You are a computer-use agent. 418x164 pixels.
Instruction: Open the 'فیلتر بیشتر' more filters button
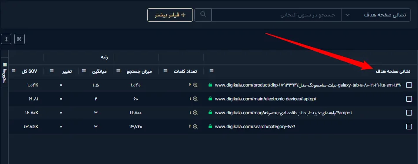click(x=170, y=15)
